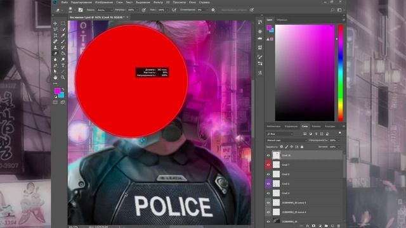Image resolution: width=406 pixels, height=228 pixels.
Task: Close the open document tab
Action: click(x=128, y=17)
